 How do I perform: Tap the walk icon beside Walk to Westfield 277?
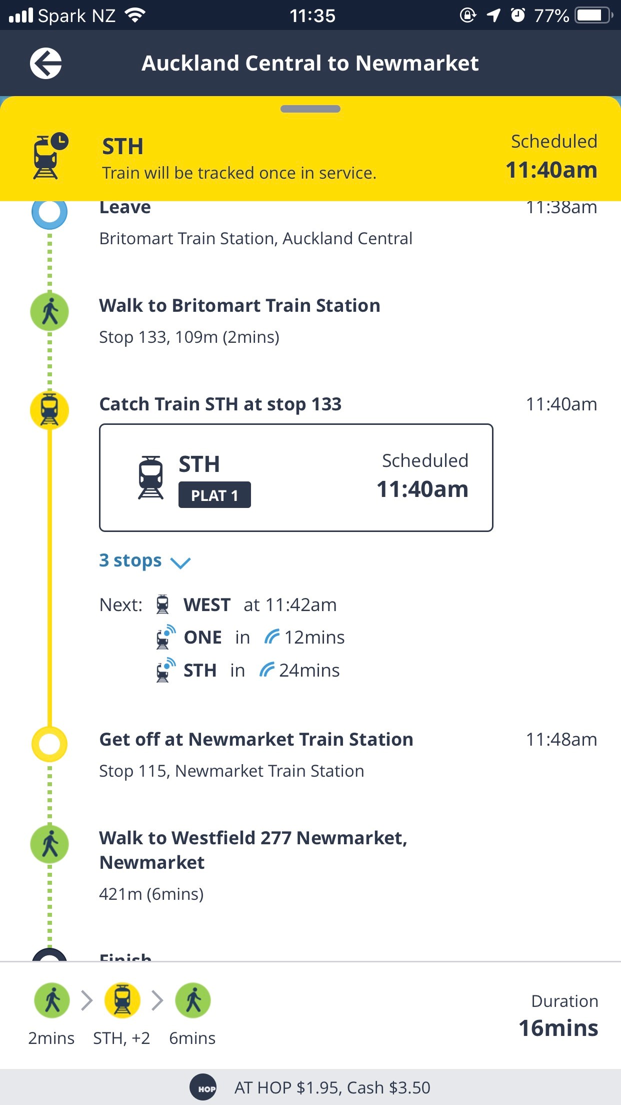click(x=49, y=844)
